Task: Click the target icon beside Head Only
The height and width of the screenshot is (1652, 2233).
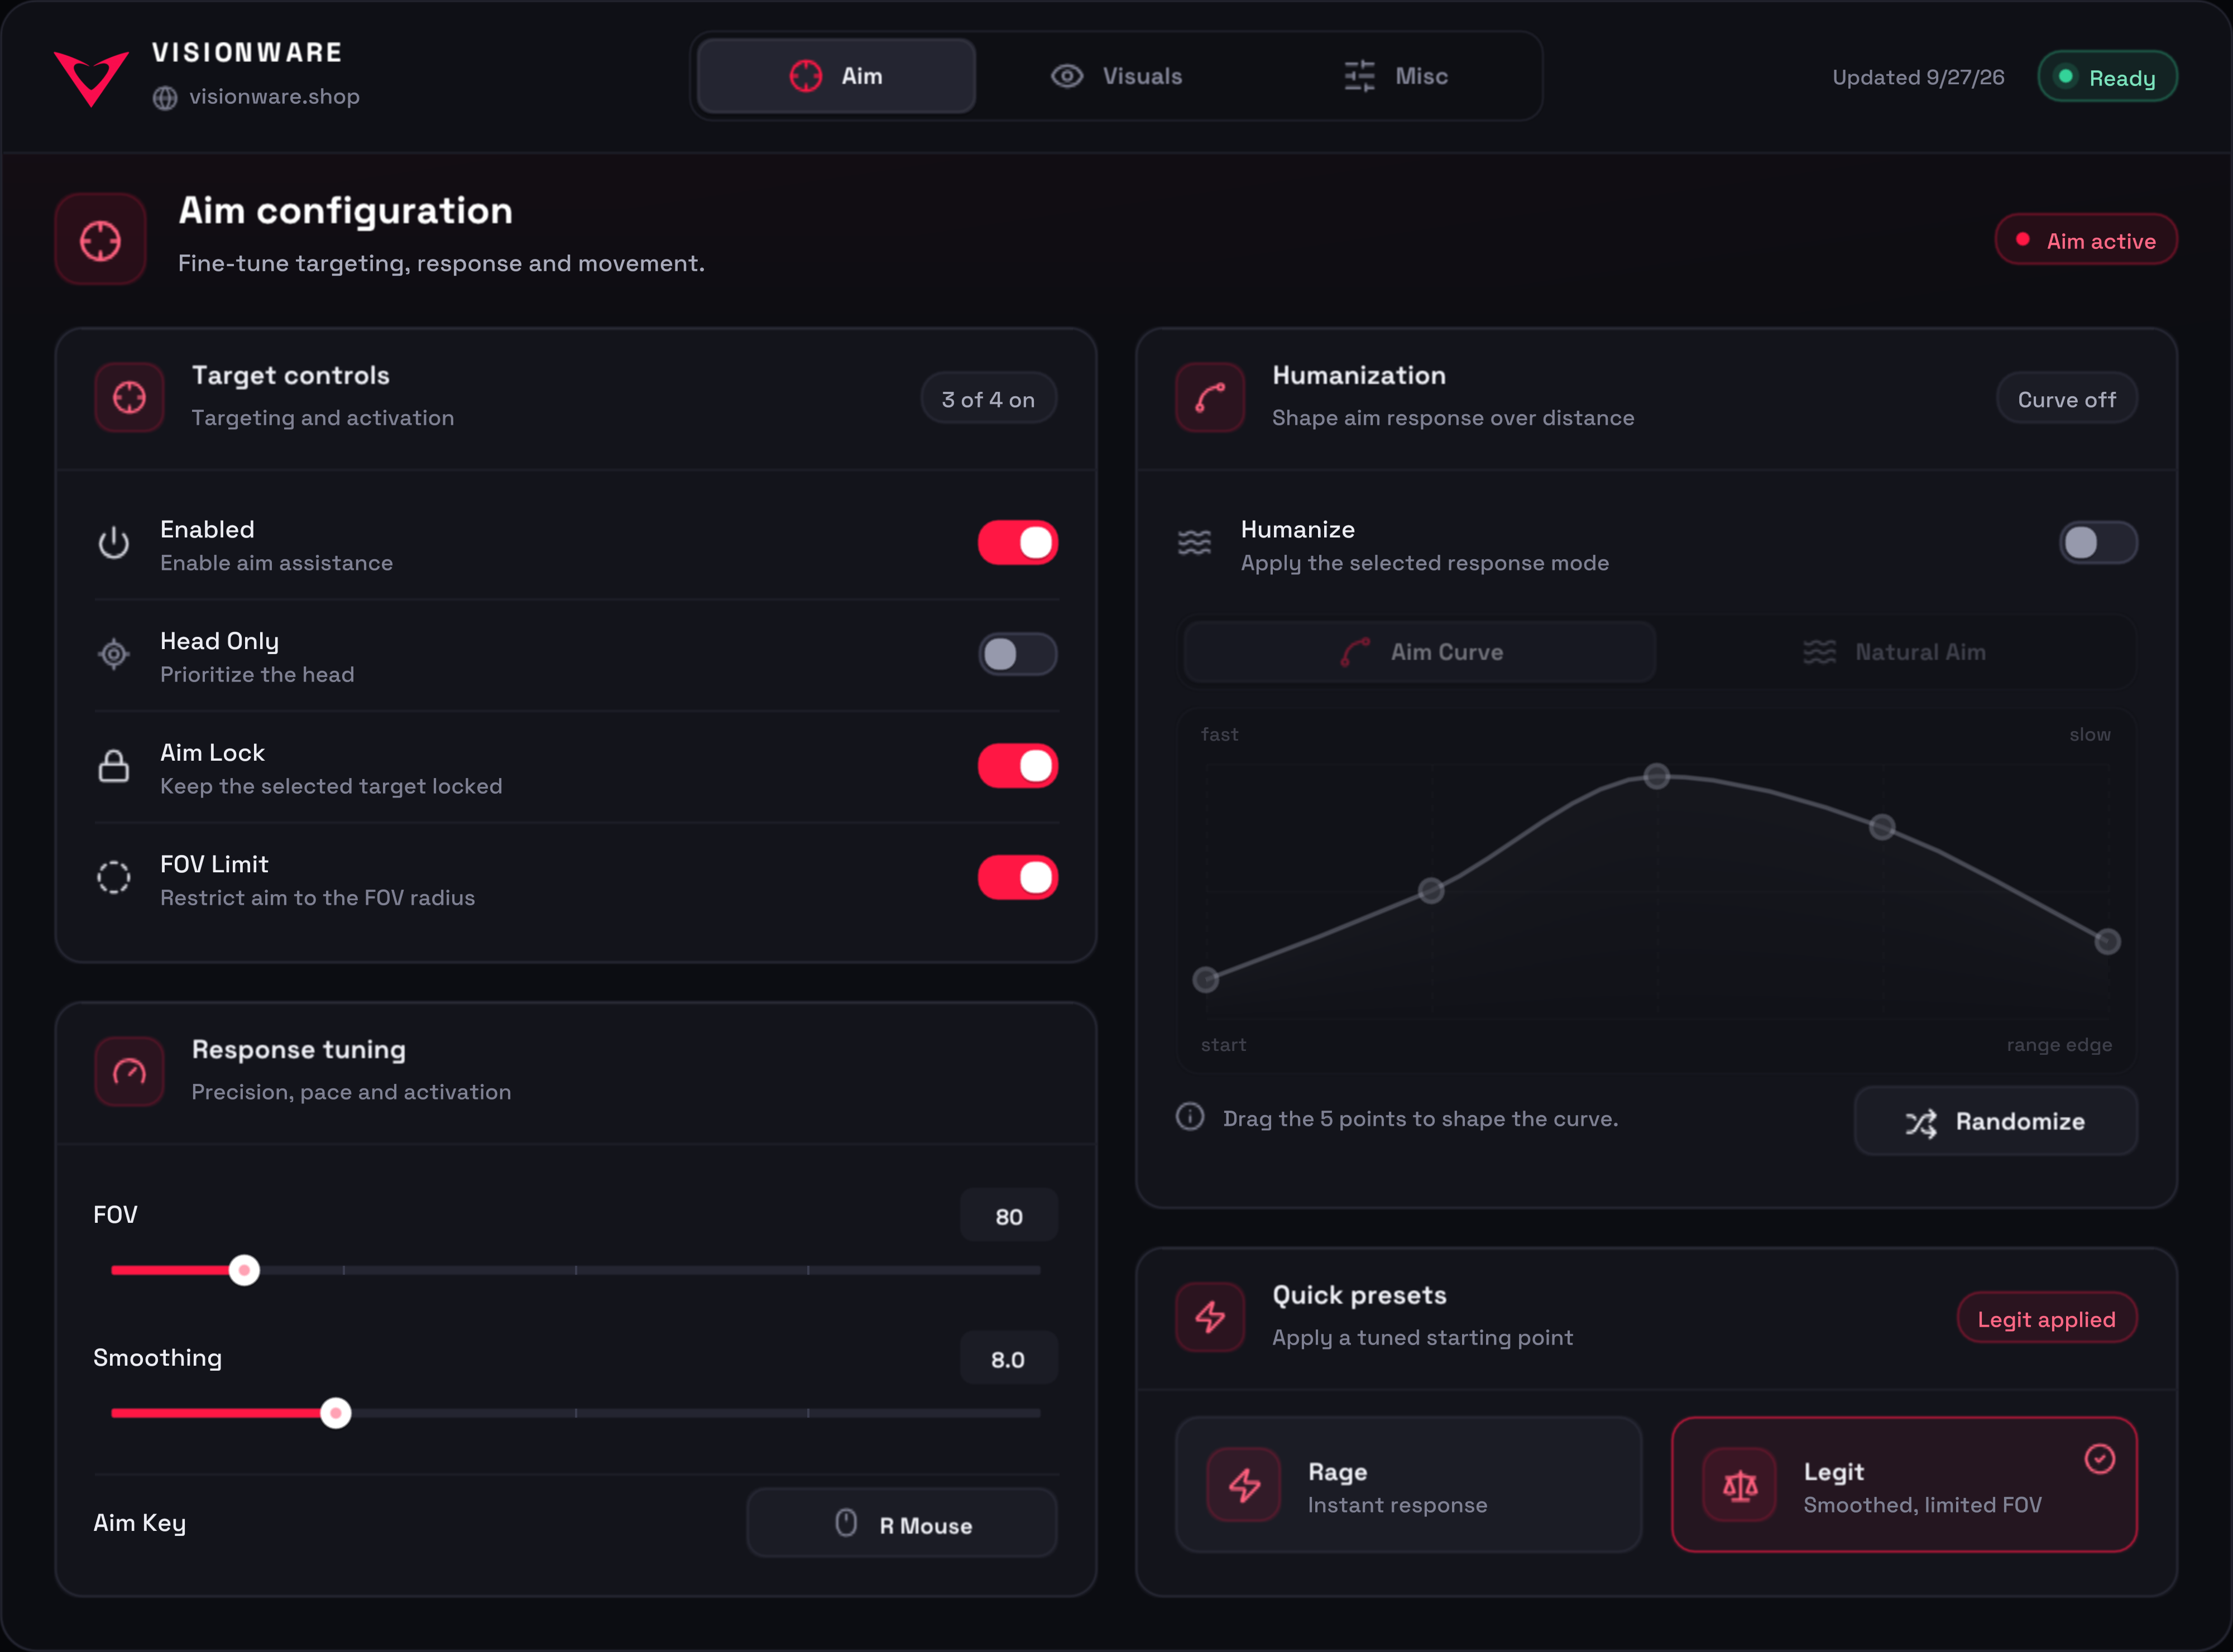Action: pyautogui.click(x=114, y=654)
